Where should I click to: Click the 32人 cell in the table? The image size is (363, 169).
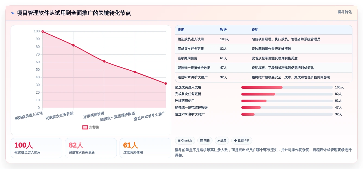(x=233, y=77)
